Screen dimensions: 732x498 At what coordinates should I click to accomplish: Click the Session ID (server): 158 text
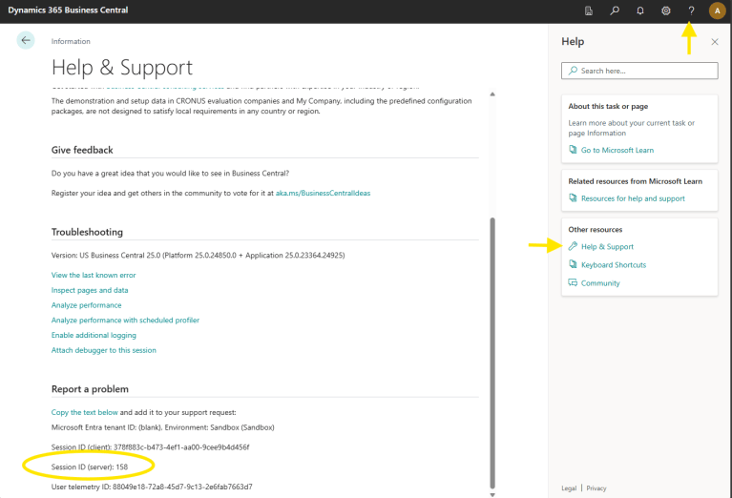click(x=89, y=467)
